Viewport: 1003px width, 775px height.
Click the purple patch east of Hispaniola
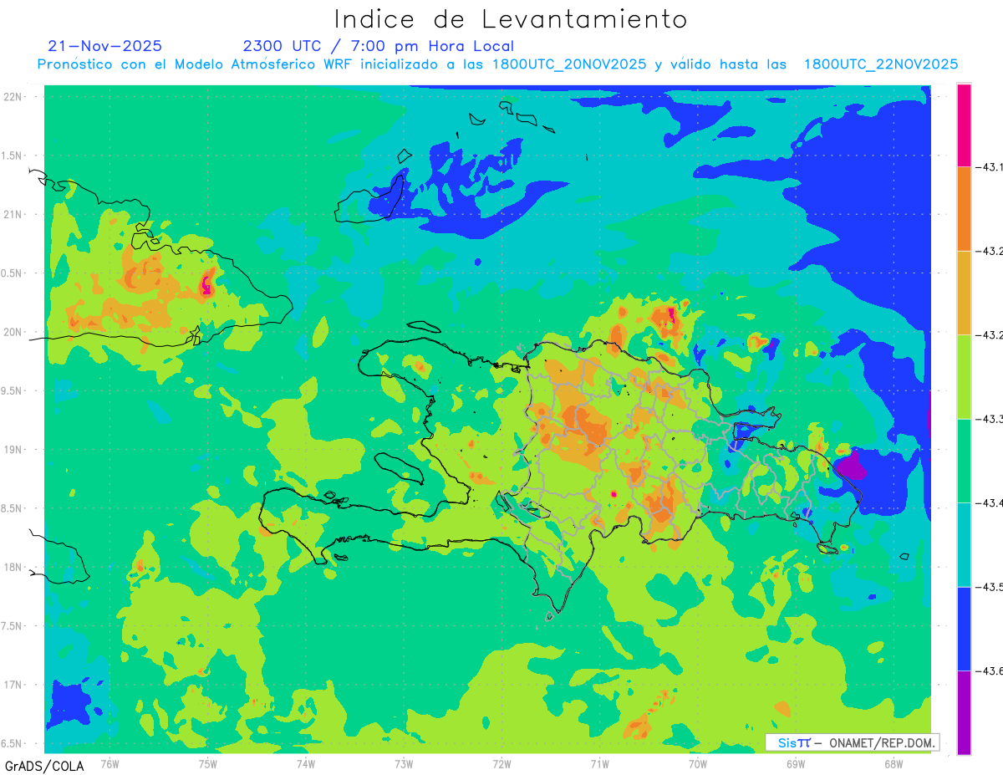851,463
